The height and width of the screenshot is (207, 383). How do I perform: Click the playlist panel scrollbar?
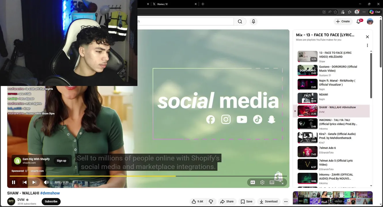point(371,75)
